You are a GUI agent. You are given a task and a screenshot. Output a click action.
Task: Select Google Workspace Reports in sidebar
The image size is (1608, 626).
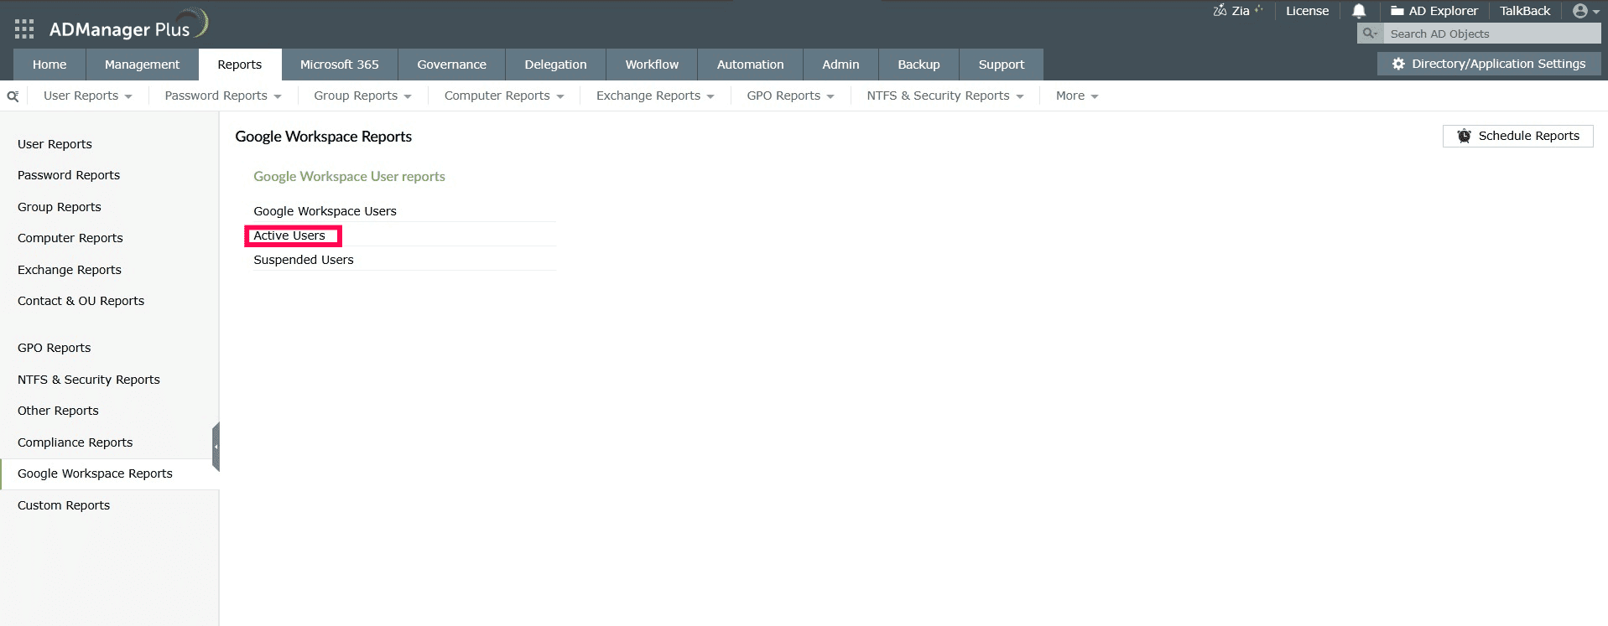(x=95, y=473)
